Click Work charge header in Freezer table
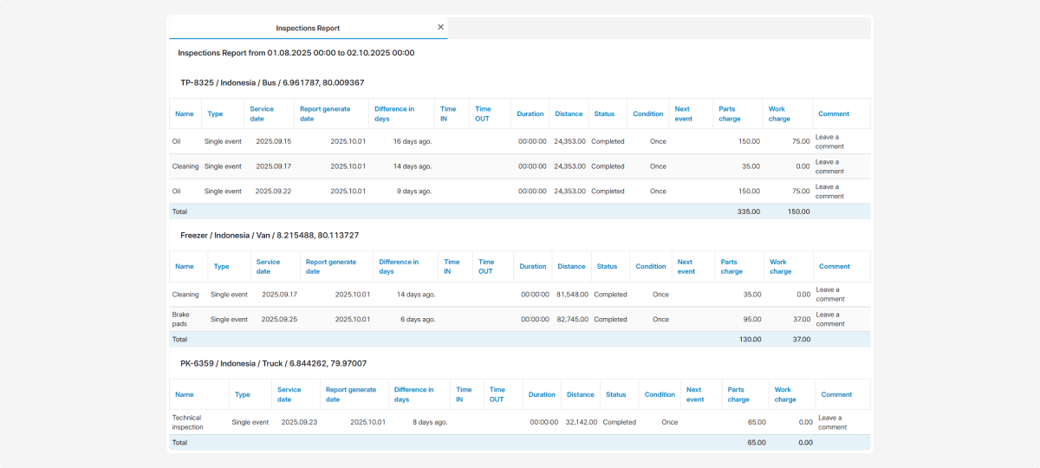Image resolution: width=1040 pixels, height=468 pixels. 780,266
